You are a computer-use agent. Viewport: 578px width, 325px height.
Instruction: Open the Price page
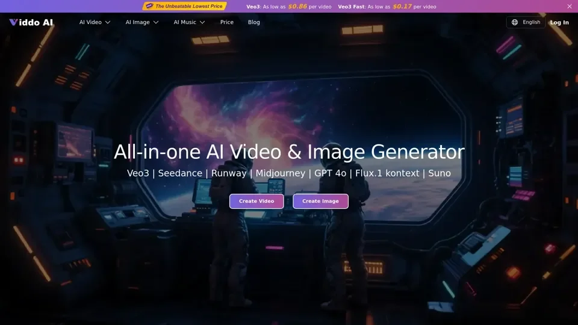click(x=227, y=22)
